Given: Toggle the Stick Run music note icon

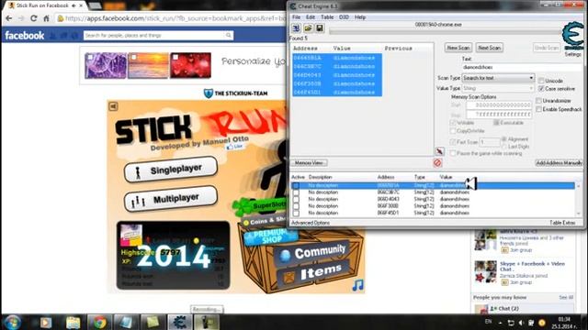Looking at the screenshot, I should pyautogui.click(x=357, y=285).
